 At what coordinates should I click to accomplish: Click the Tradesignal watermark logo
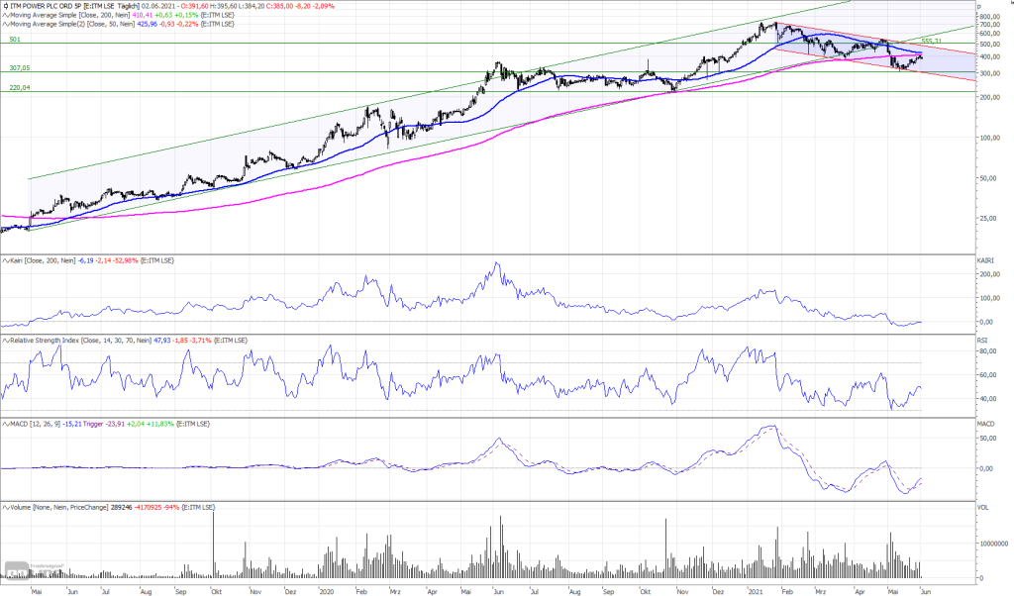coord(16,569)
